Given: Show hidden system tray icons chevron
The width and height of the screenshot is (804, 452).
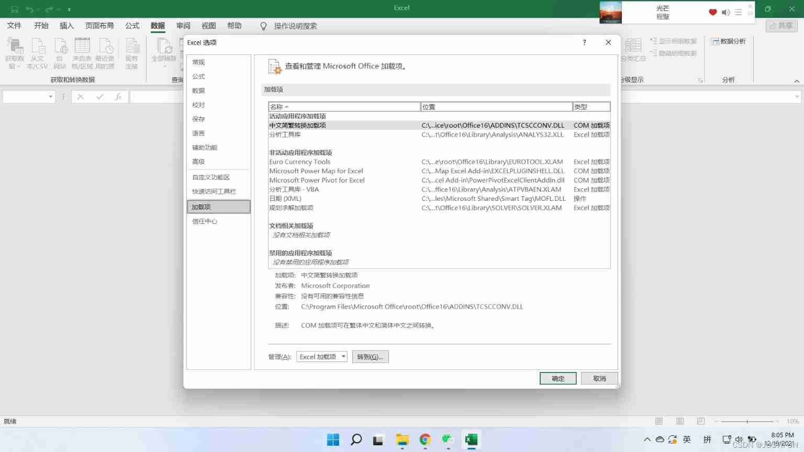Looking at the screenshot, I should pos(647,439).
